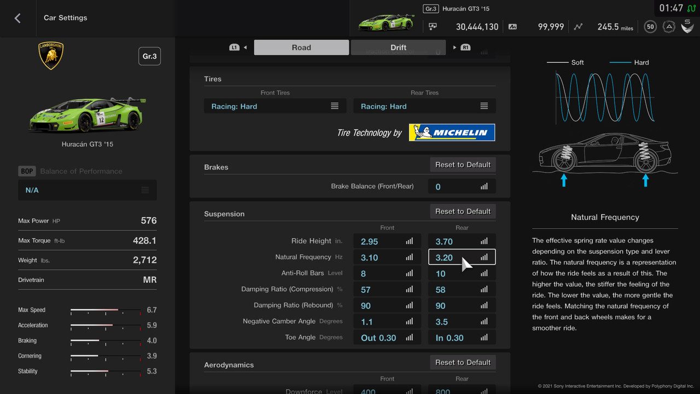Select front Negative Camber value 1.1
The width and height of the screenshot is (700, 394).
[x=387, y=322]
